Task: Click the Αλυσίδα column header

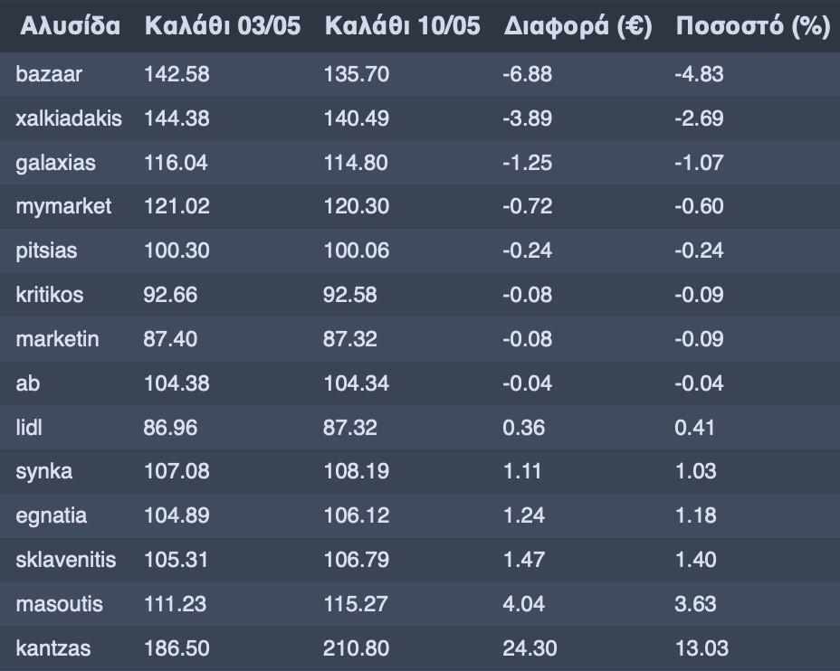Action: click(71, 26)
